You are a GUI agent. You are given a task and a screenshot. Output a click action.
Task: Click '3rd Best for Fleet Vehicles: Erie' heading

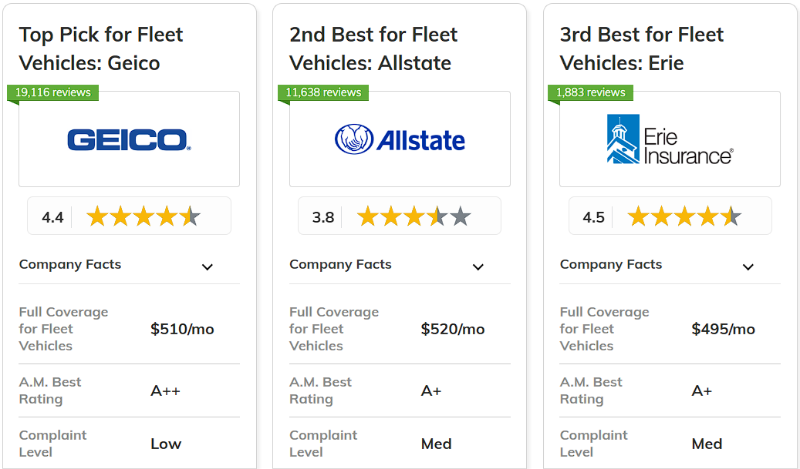pyautogui.click(x=642, y=49)
